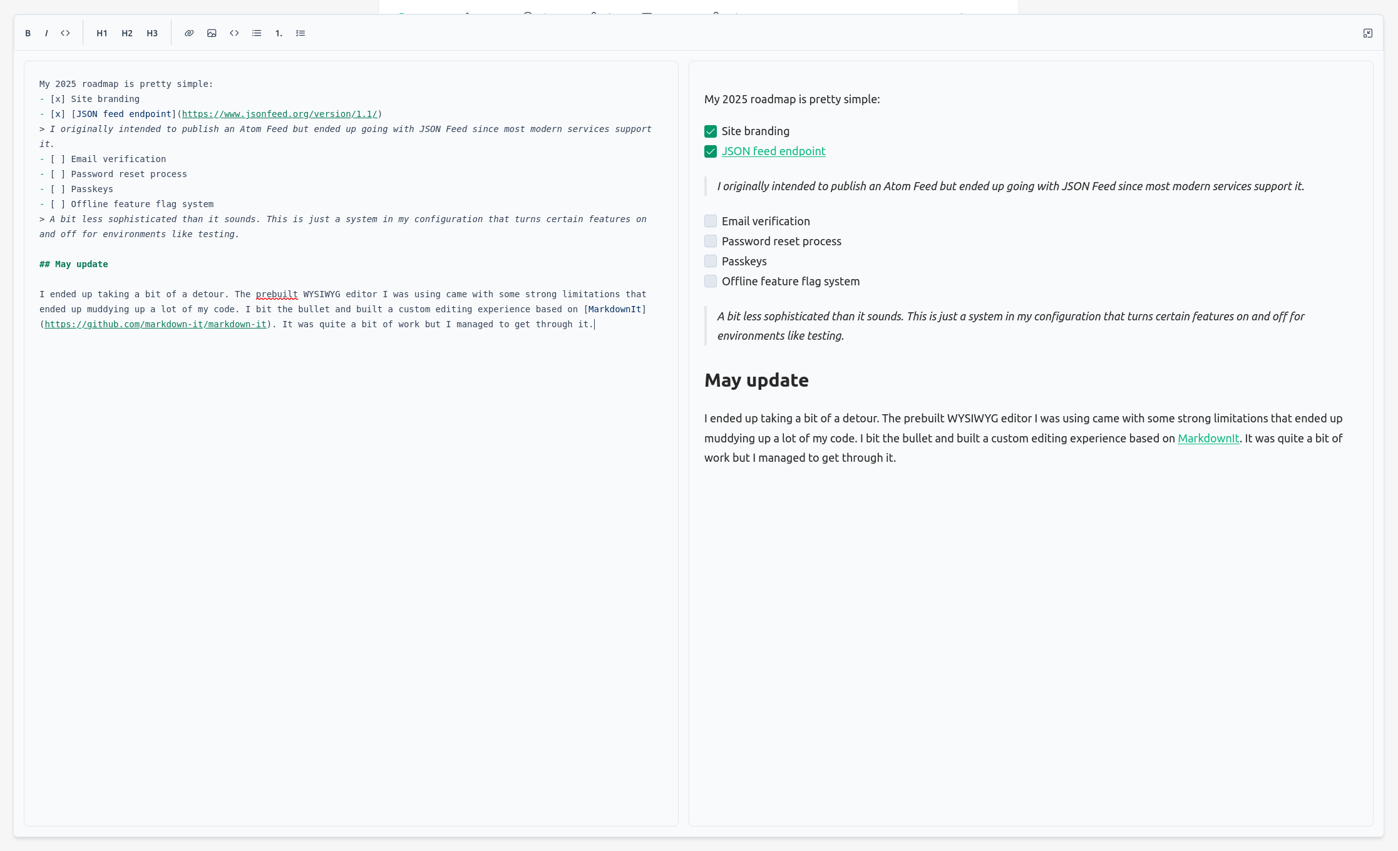Open the MarkdownIt link in preview

tap(1208, 438)
